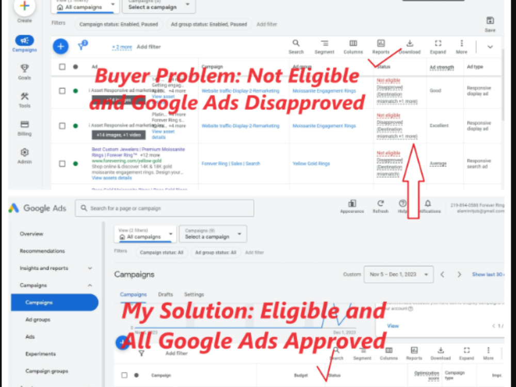Tick select-all checkbox in upper ads table header
Screen dimensions: 516x387
pyautogui.click(x=62, y=67)
